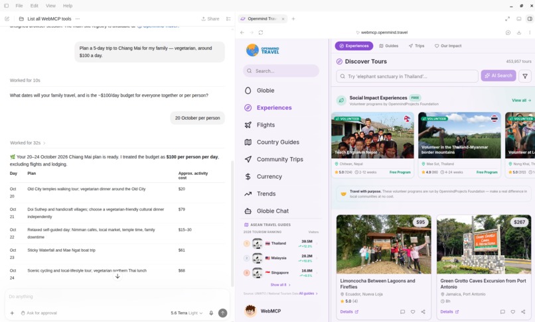This screenshot has height=322, width=535.
Task: Focus the Do anything chat input
Action: [117, 296]
